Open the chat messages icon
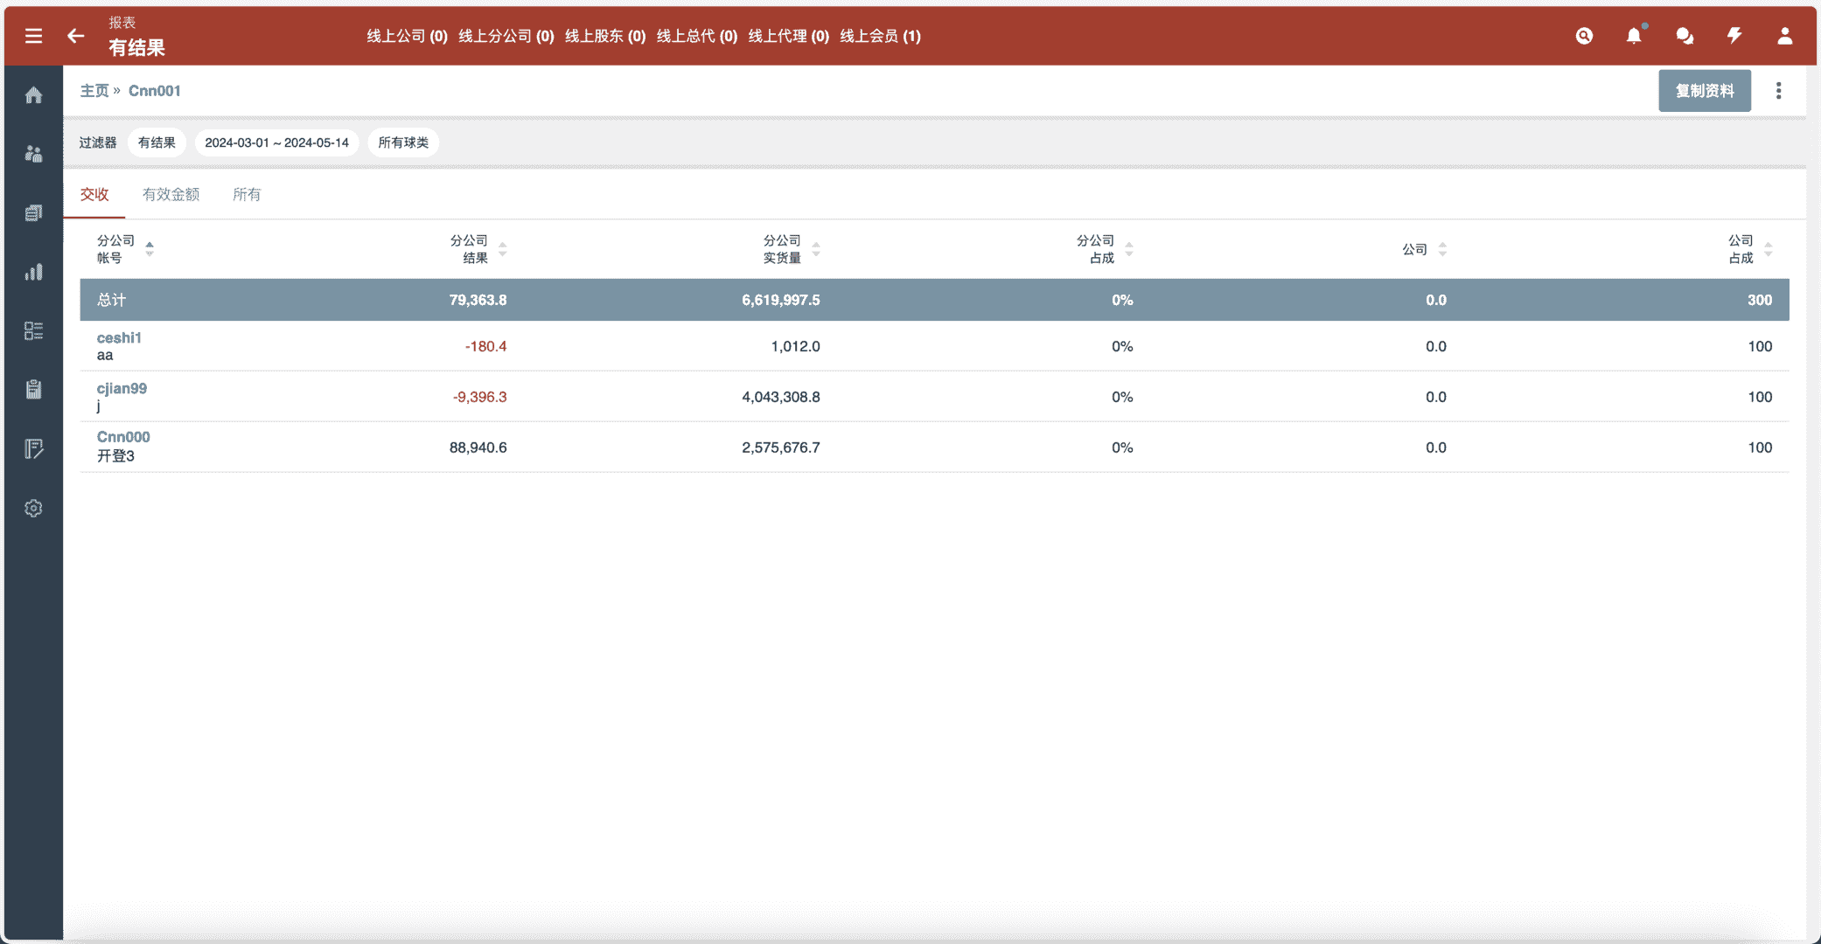The image size is (1821, 944). [x=1684, y=36]
